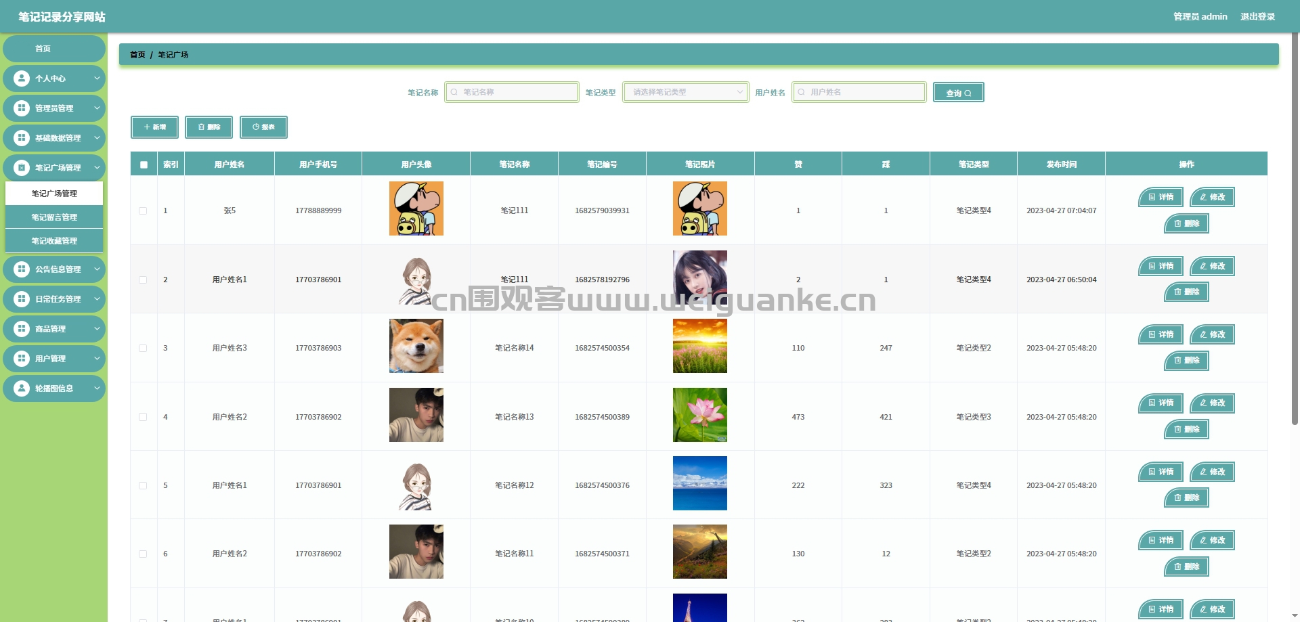Viewport: 1300px width, 622px height.
Task: Expand the 个人中心 menu chevron
Action: click(97, 79)
